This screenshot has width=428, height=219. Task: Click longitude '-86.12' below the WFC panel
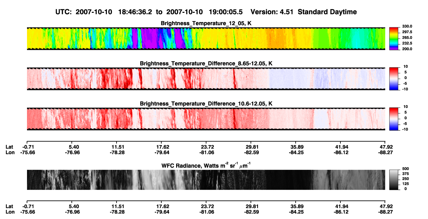click(341, 212)
